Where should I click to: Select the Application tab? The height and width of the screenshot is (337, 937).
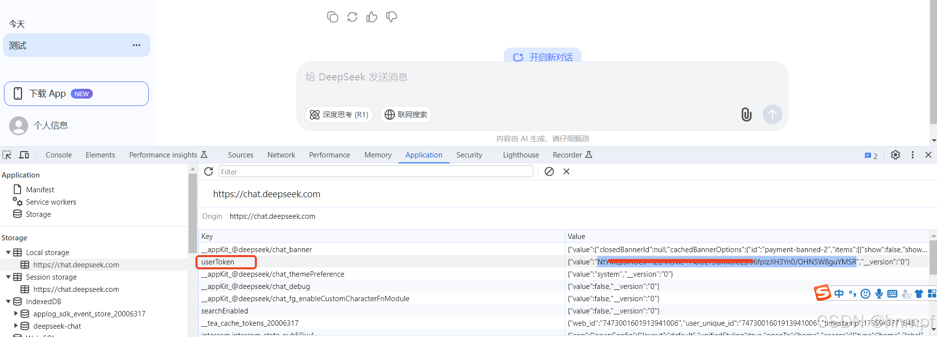424,155
